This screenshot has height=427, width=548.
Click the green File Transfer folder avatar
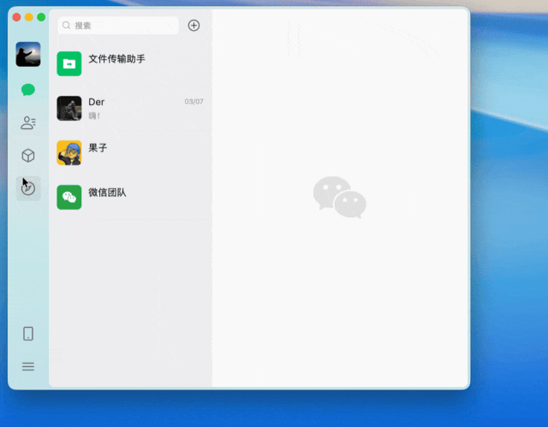pos(69,63)
